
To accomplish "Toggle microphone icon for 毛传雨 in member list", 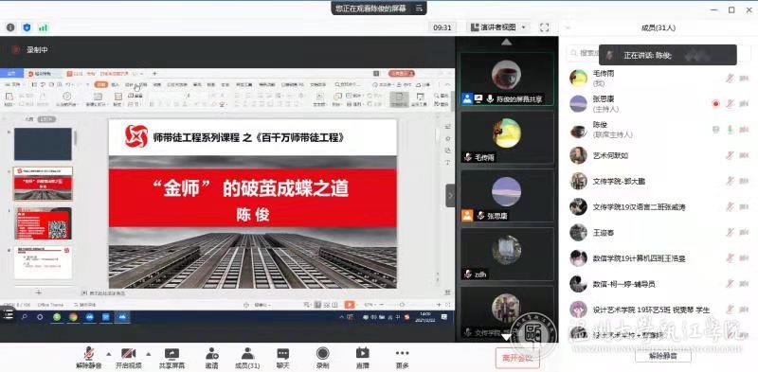I will click(x=730, y=78).
